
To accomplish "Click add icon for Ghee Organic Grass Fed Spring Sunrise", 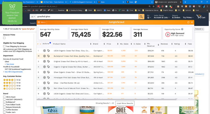I will 45,72.
